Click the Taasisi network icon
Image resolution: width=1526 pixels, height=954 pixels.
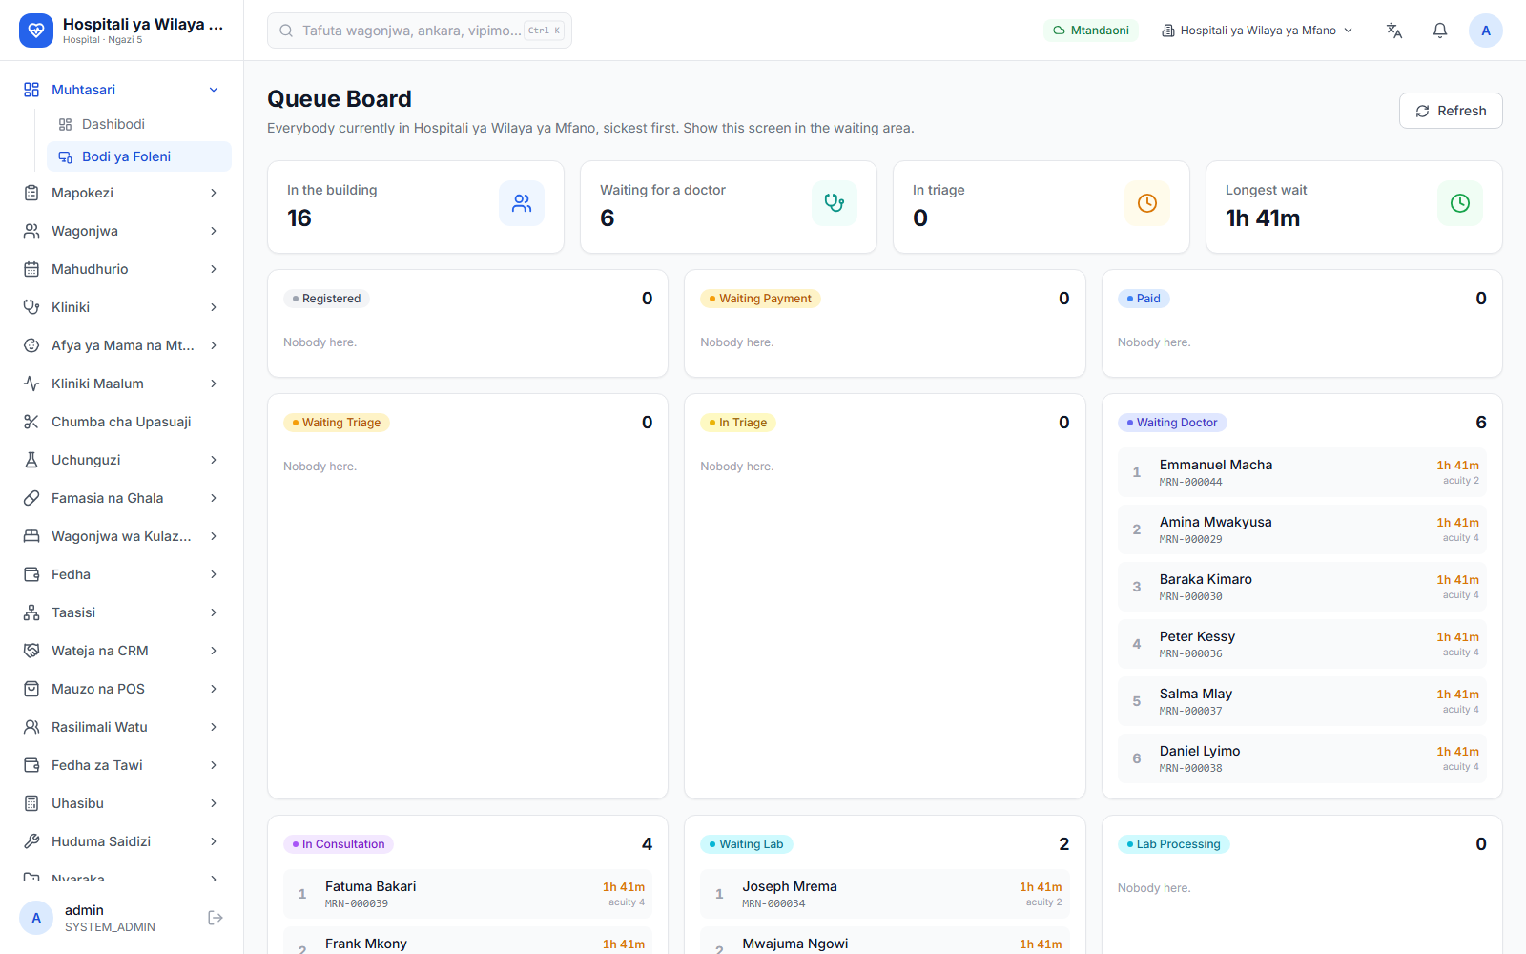click(x=31, y=612)
